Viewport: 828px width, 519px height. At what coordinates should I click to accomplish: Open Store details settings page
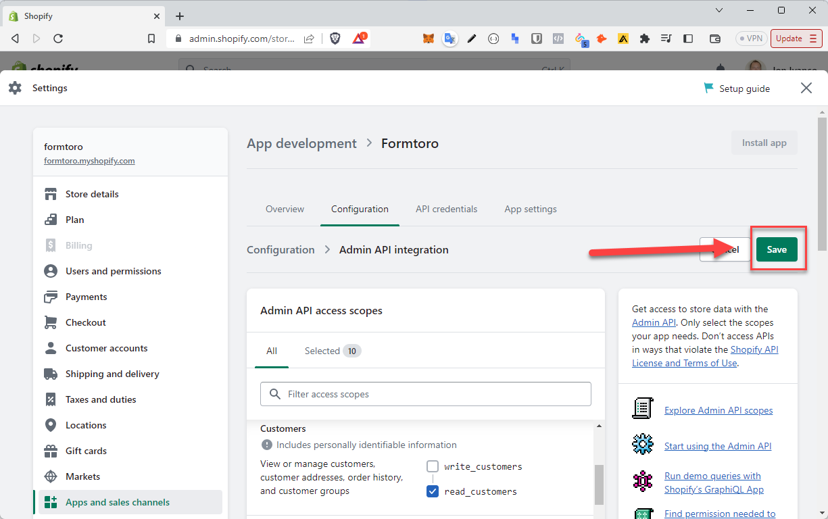[x=130, y=194]
